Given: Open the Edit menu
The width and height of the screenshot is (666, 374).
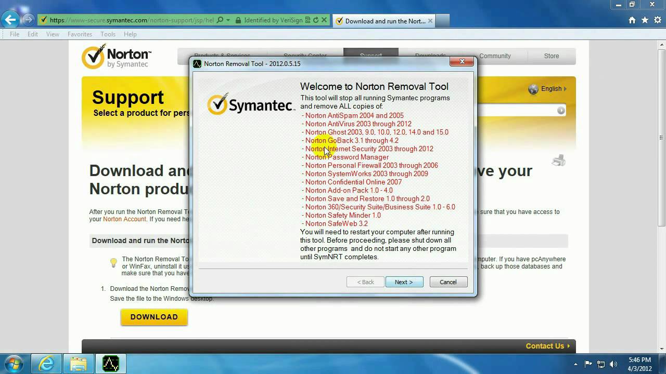Looking at the screenshot, I should click(x=33, y=34).
